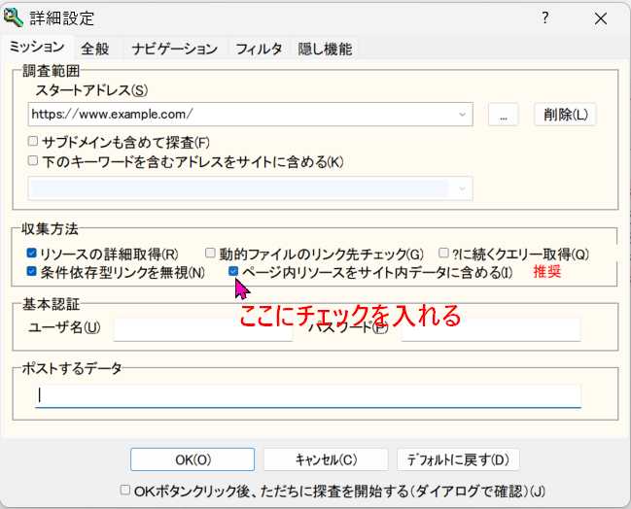Expand the スタートアドレス dropdown arrow
This screenshot has width=631, height=509.
coord(462,115)
